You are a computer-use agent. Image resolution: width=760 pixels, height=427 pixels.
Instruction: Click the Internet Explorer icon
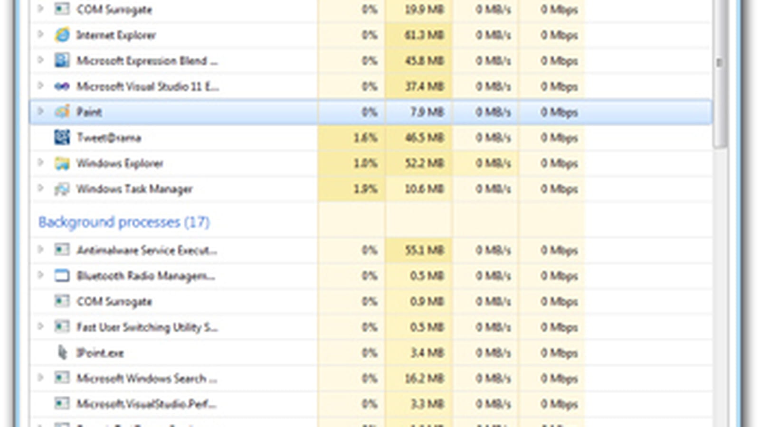tap(62, 35)
